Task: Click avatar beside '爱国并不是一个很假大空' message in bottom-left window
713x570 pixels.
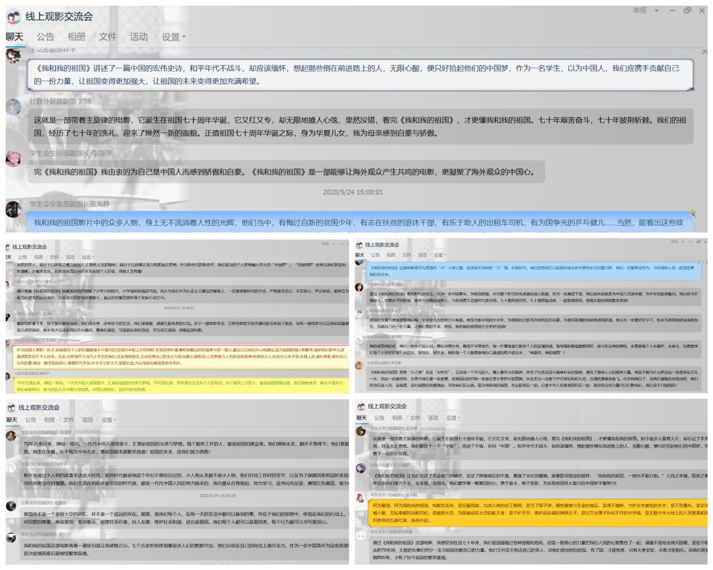Action: point(11,506)
